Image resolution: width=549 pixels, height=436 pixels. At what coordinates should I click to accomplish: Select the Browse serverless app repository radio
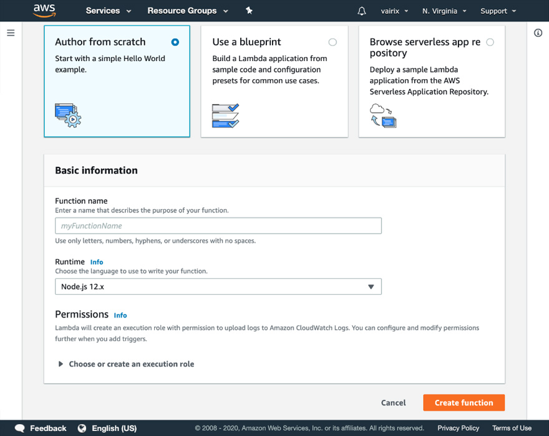[x=490, y=42]
